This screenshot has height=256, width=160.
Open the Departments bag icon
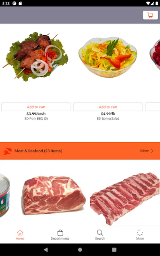60,233
